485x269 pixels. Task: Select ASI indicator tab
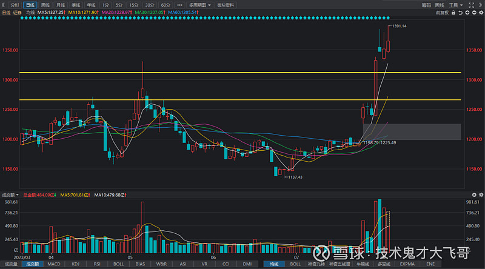click(x=183, y=264)
